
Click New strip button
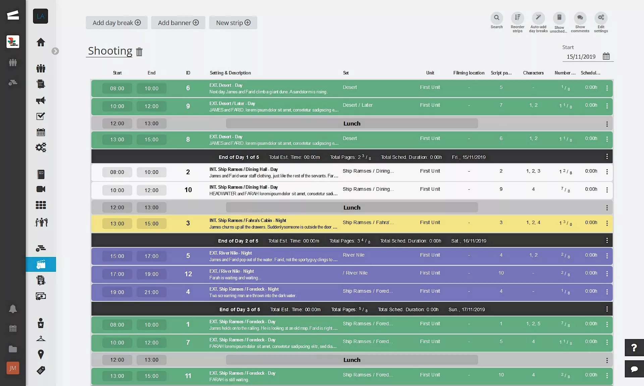point(233,23)
